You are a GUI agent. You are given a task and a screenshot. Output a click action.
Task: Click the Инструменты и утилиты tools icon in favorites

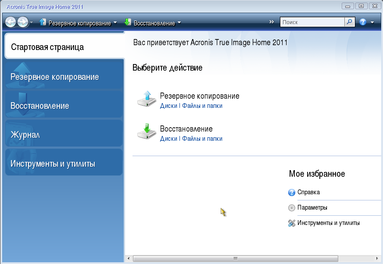click(x=292, y=223)
